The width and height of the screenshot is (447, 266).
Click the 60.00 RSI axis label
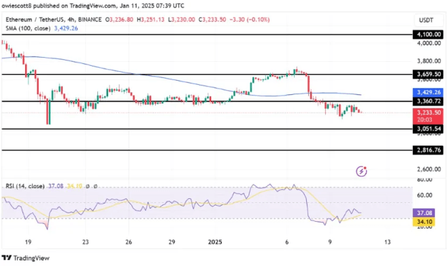click(425, 195)
